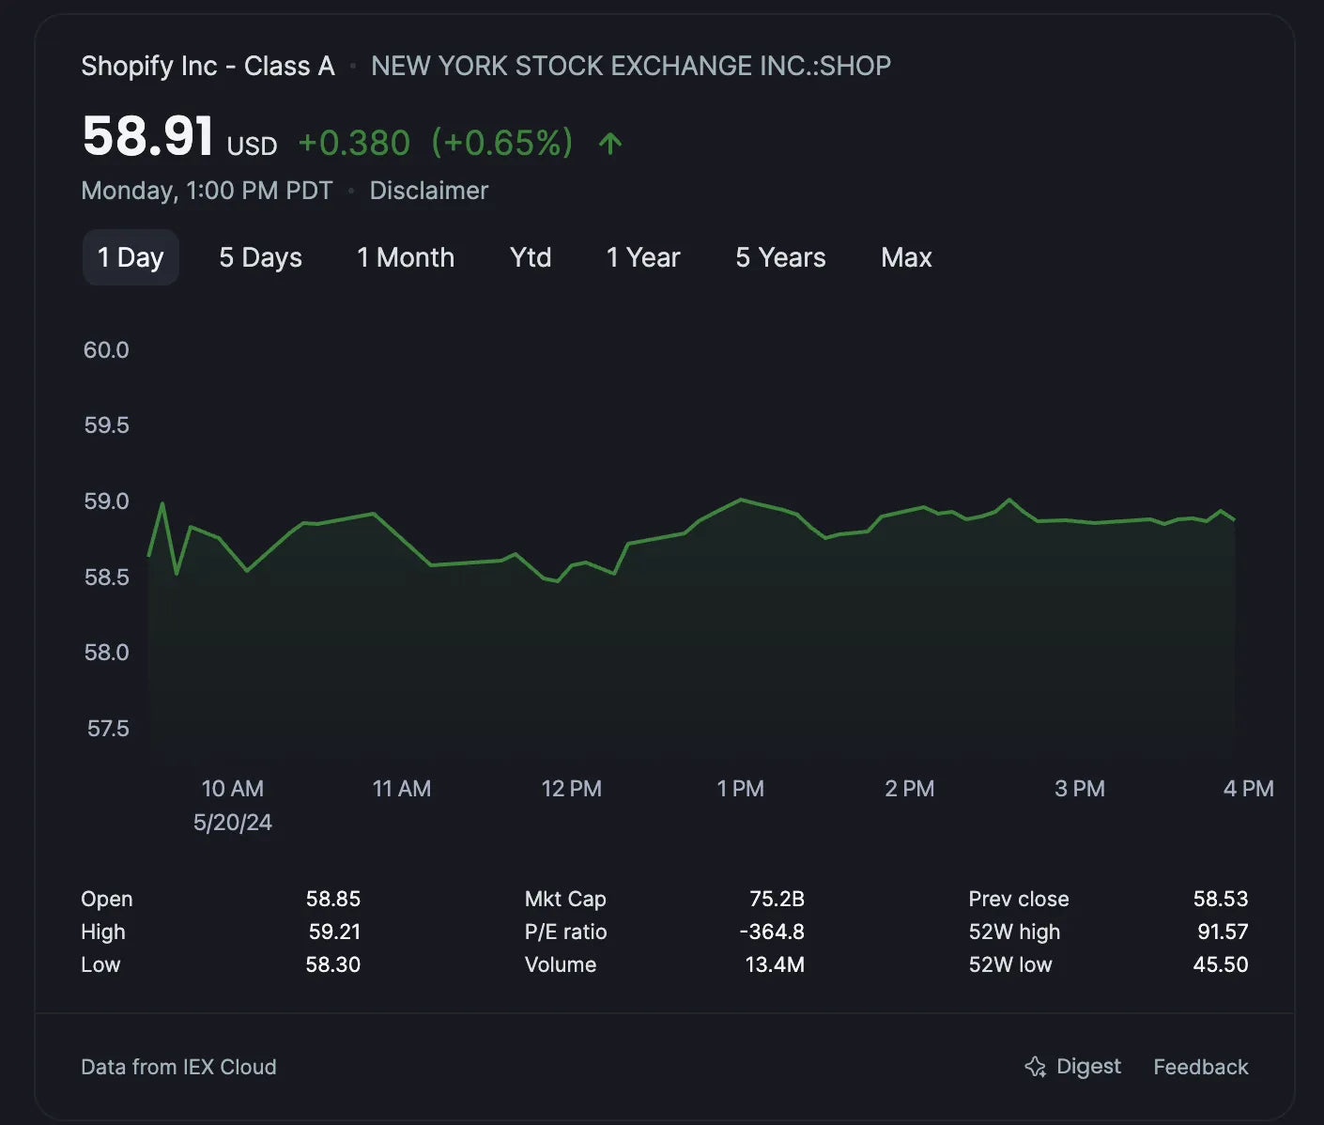Click the Open value 58.85

pyautogui.click(x=333, y=899)
